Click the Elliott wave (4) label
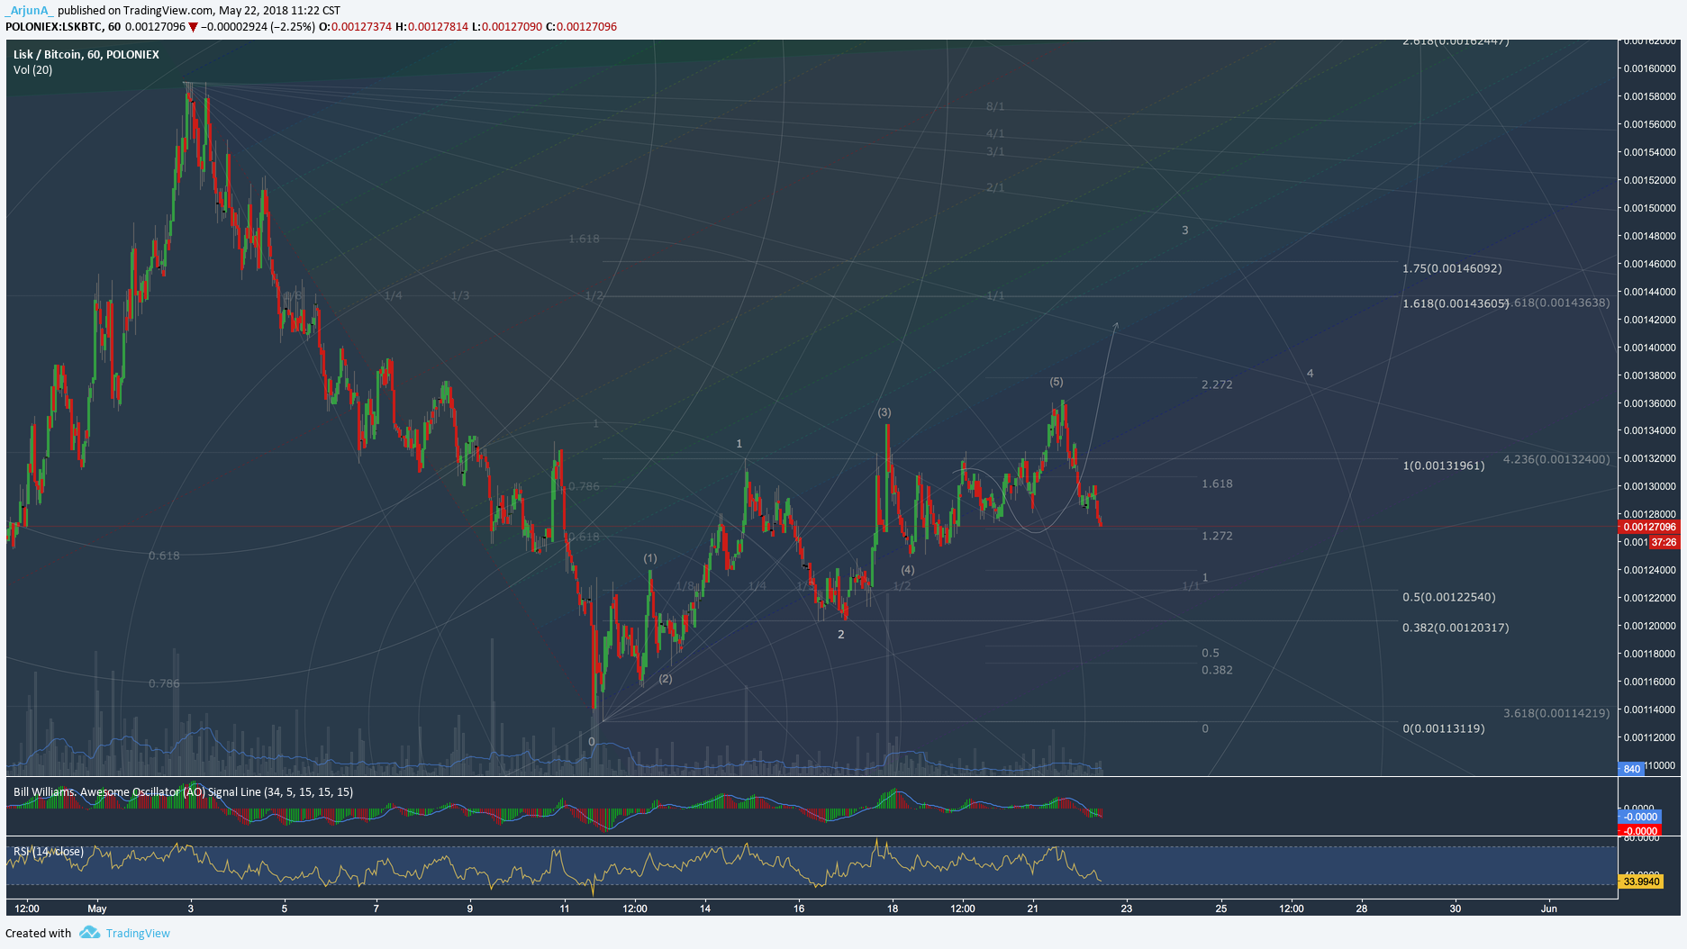 click(908, 570)
